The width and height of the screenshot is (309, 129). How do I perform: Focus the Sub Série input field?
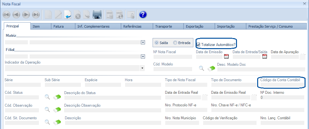[x=63, y=85]
